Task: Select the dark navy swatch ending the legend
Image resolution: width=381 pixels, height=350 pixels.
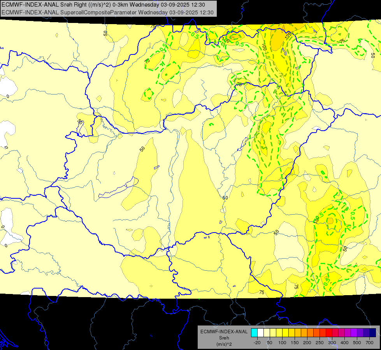Action: [372, 332]
